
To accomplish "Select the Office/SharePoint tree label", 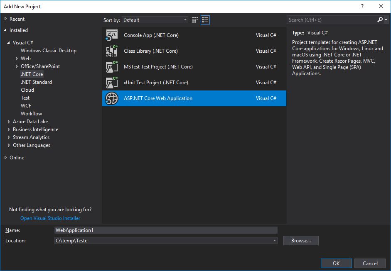I will [40, 66].
